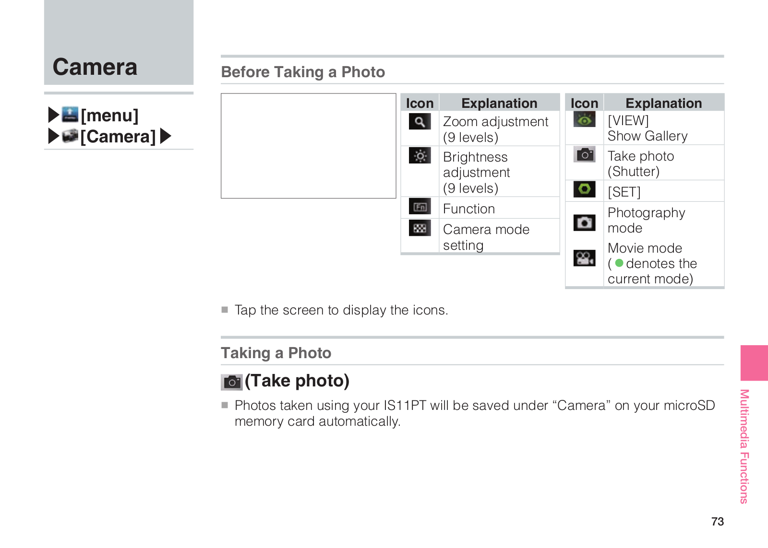The height and width of the screenshot is (548, 768).
Task: Click the Function Fn icon
Action: (420, 207)
